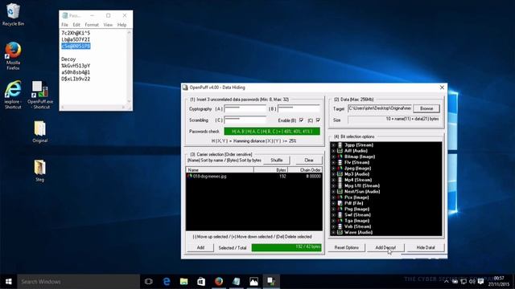Click the Bytes column header
The width and height of the screenshot is (515, 289).
tap(270, 170)
